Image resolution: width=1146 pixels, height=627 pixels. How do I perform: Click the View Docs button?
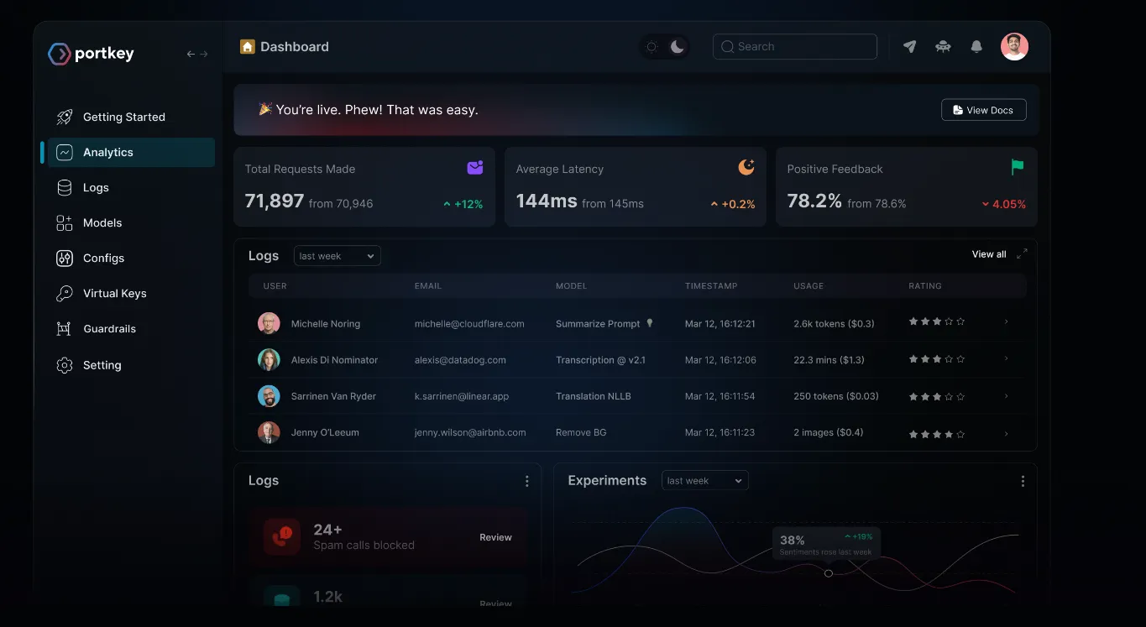983,109
